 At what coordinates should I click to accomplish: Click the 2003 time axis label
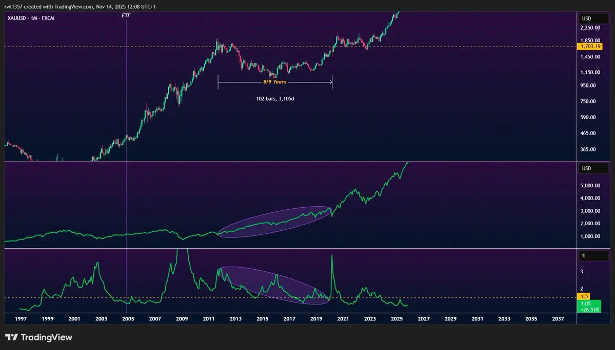101,319
